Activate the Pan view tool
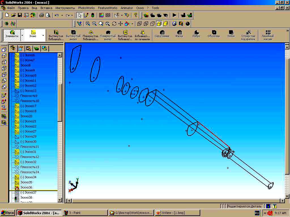 (120, 24)
